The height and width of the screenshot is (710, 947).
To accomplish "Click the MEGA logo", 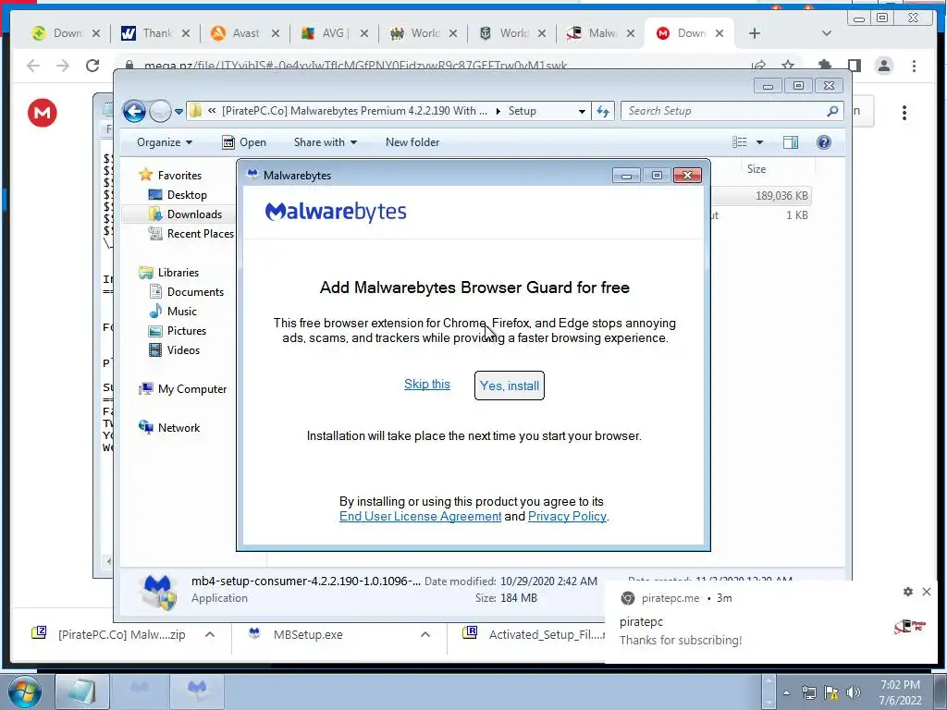I will click(43, 113).
